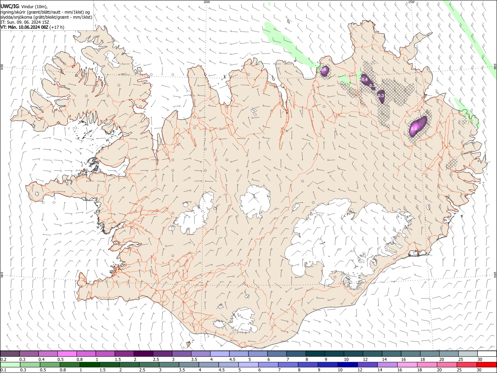The image size is (497, 373).
Task: Click the UWC/IG title text
Action: pyautogui.click(x=9, y=6)
